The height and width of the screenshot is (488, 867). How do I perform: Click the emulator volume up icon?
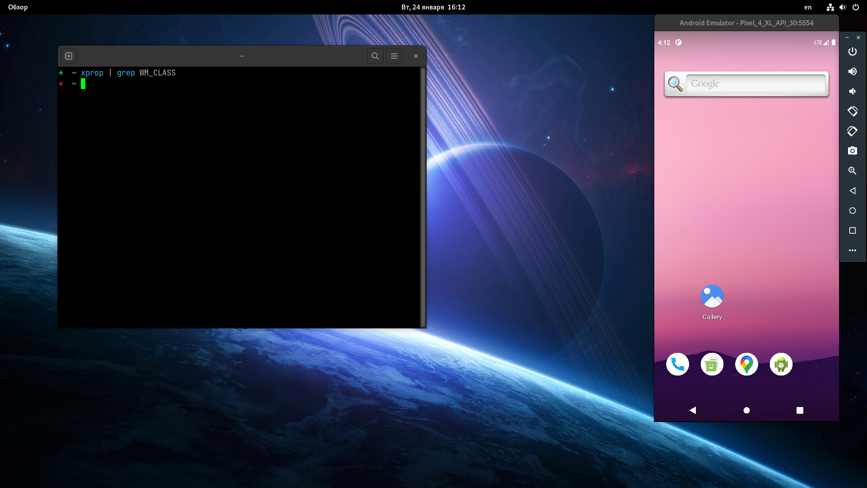tap(852, 71)
